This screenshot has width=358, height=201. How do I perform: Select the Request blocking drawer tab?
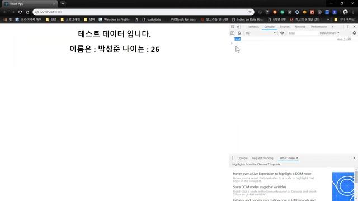coord(262,158)
